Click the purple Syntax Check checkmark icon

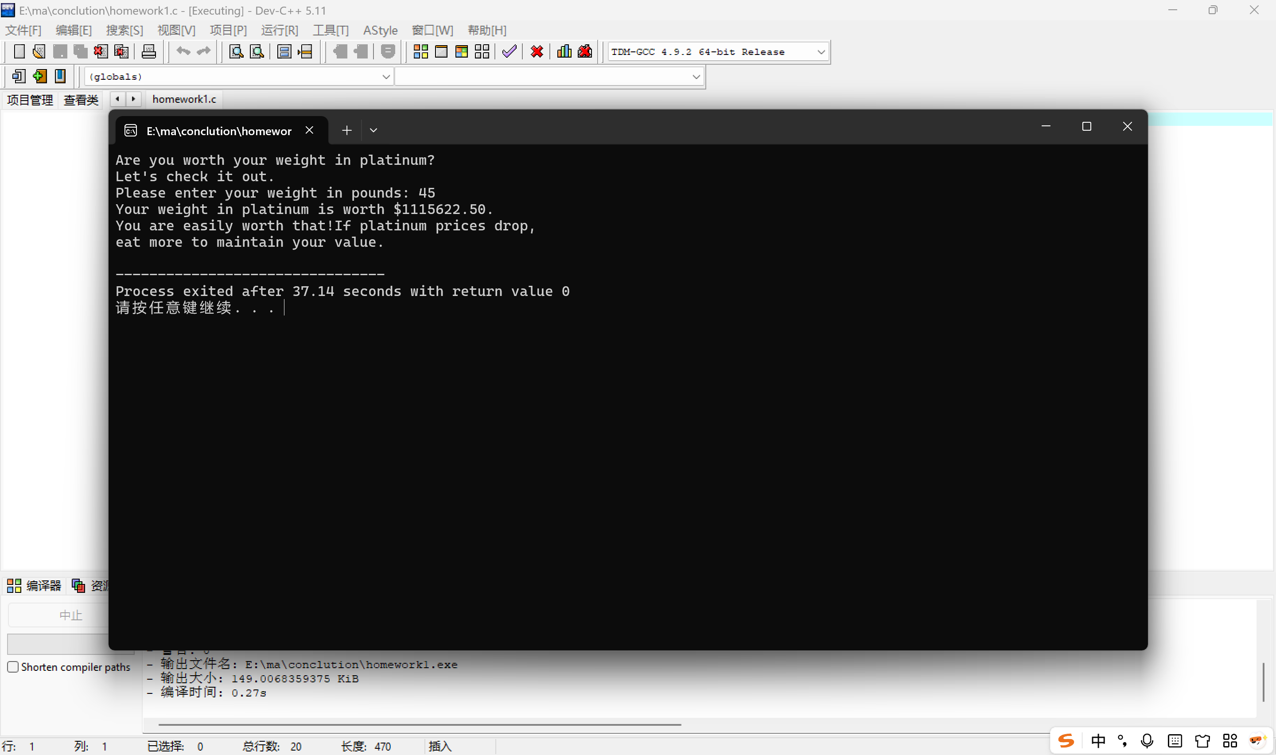[509, 51]
